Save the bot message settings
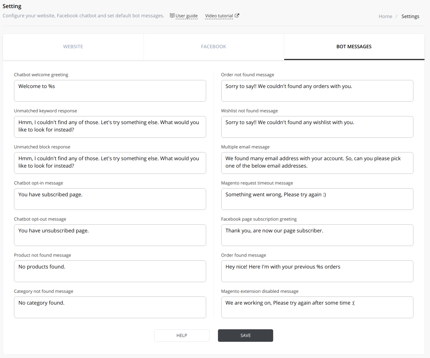Screen dimensions: 430x358 pyautogui.click(x=246, y=336)
